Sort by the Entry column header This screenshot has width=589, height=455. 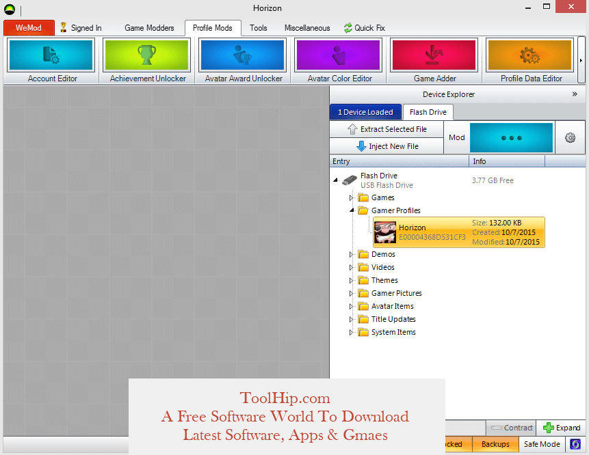tap(400, 161)
